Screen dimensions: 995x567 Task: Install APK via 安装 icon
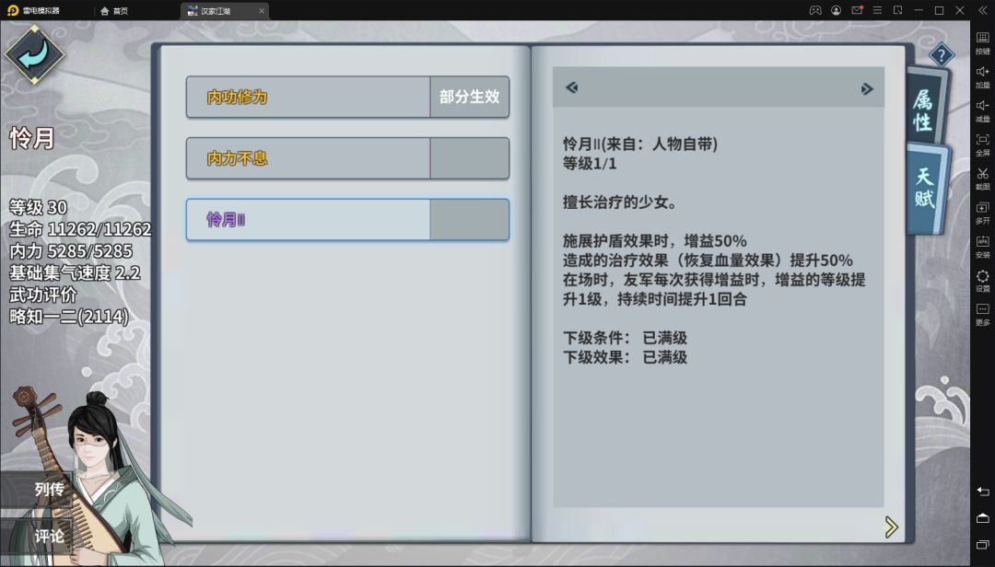point(982,246)
